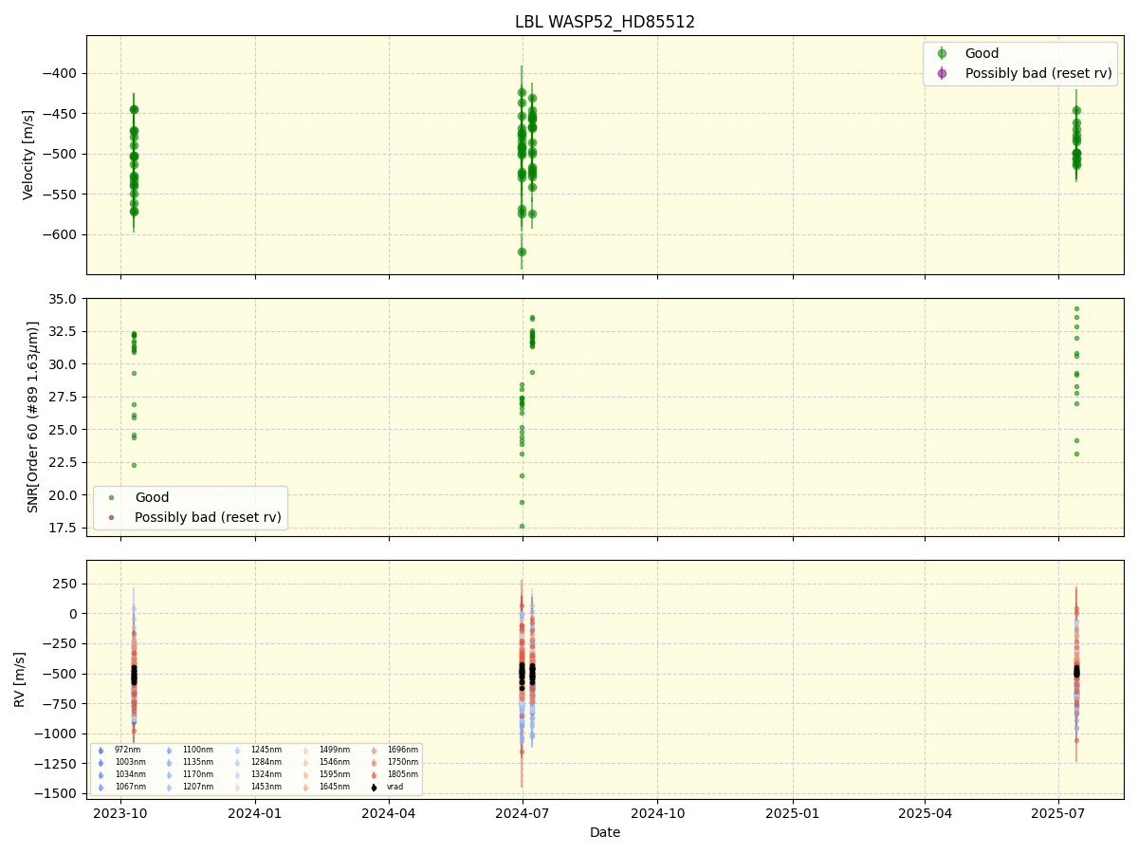Click the 1245nm legend entry

pos(257,750)
